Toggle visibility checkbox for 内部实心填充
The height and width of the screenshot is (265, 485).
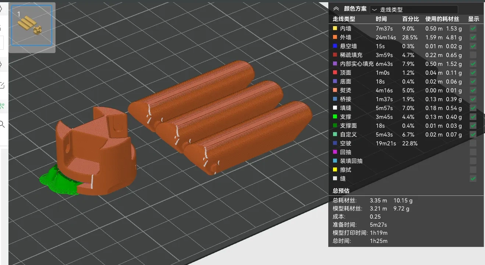pos(473,64)
